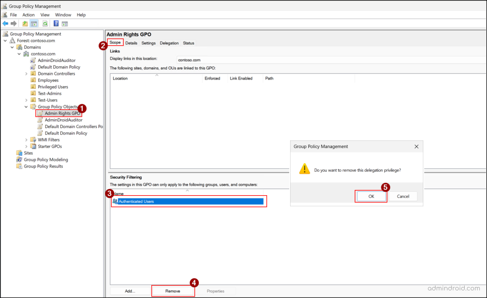Click Group Policy Results in the sidebar
Screen dimensions: 487x298
click(43, 166)
